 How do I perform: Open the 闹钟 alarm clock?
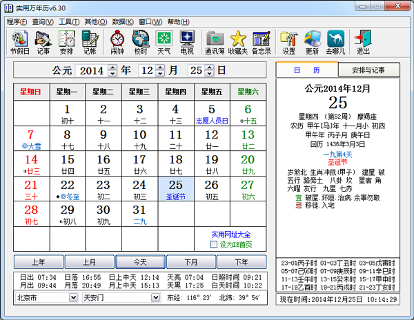click(117, 42)
